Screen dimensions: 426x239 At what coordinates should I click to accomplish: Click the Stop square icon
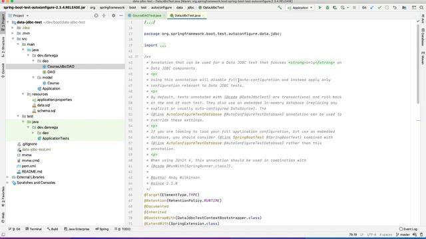tap(354, 7)
